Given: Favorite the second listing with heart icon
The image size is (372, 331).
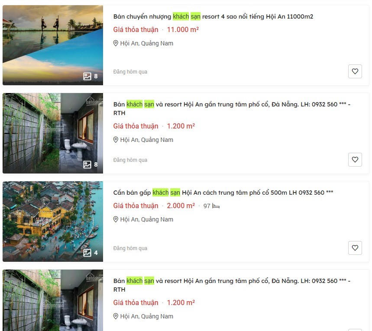Looking at the screenshot, I should point(355,160).
